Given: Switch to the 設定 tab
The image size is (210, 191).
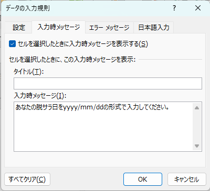Looking at the screenshot, I should click(x=19, y=28).
